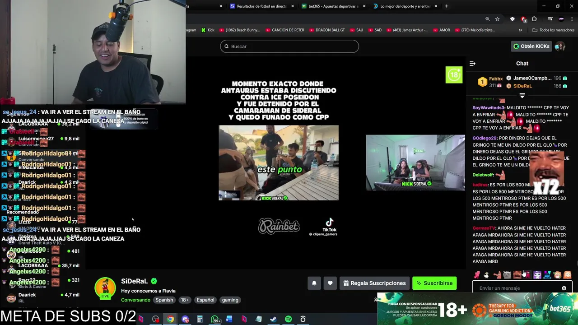Viewport: 578px width, 325px height.
Task: Collapse the chat panel with arrow icon
Action: tap(472, 64)
